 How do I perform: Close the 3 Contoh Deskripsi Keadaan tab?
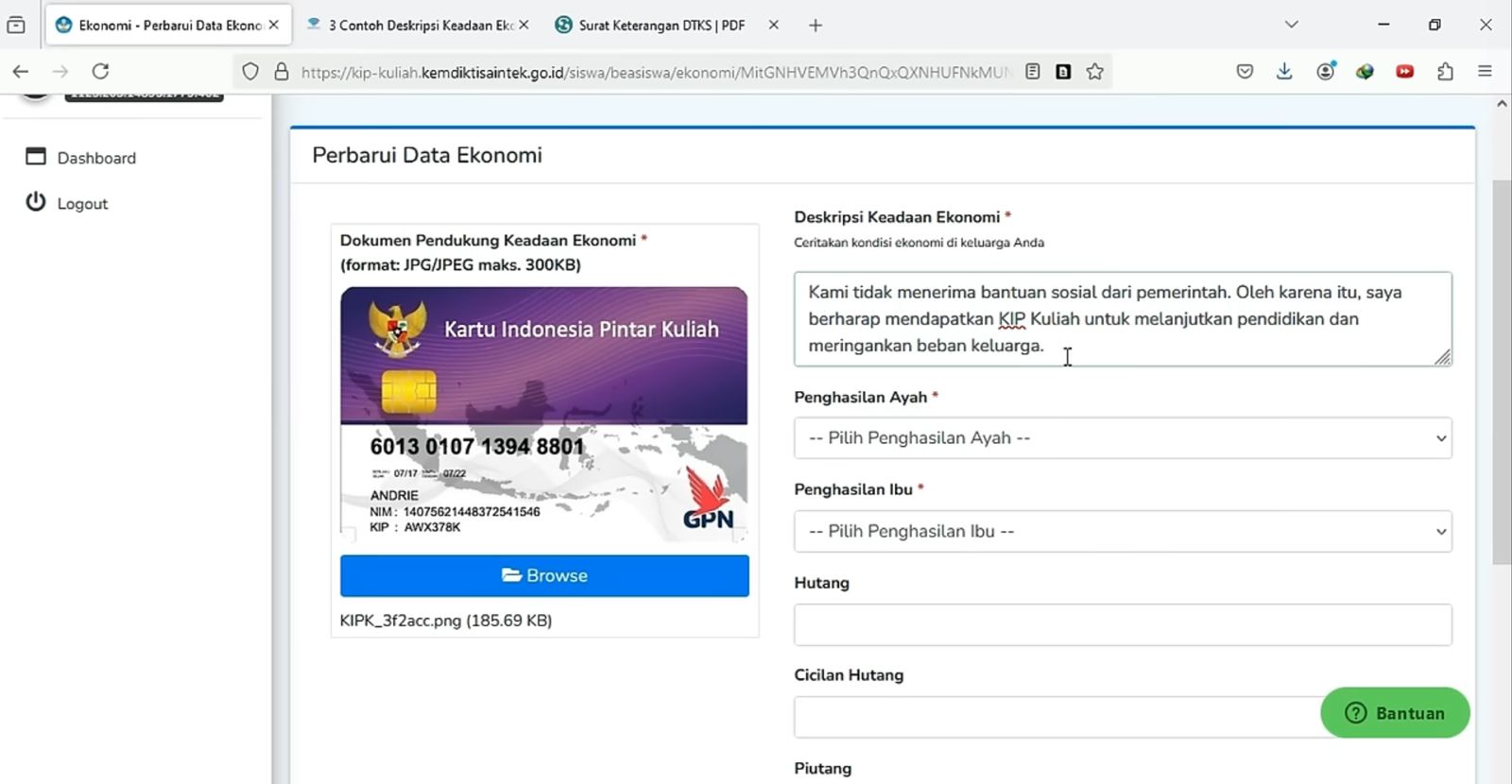[524, 26]
